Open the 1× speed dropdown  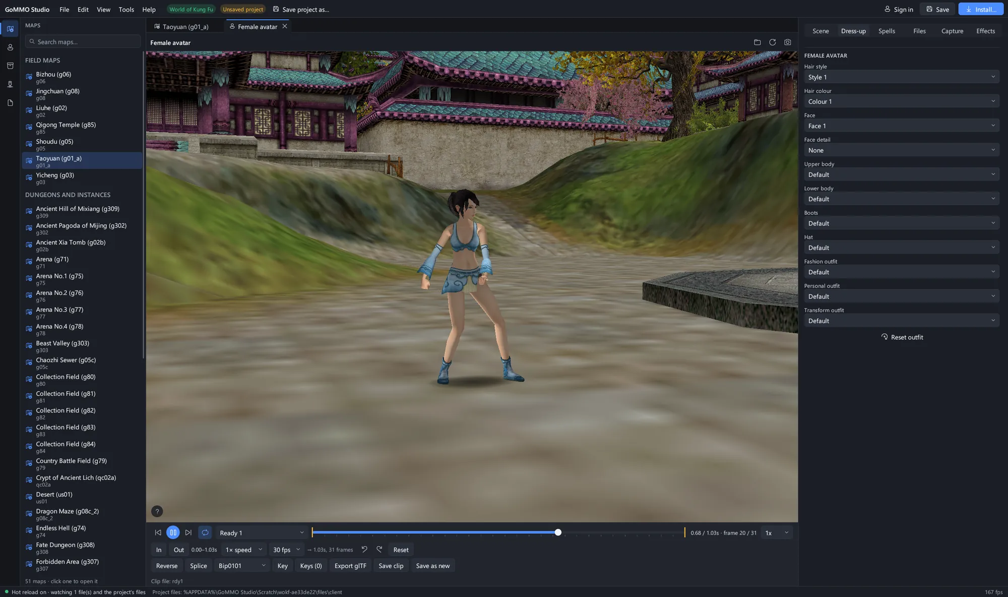click(x=244, y=550)
